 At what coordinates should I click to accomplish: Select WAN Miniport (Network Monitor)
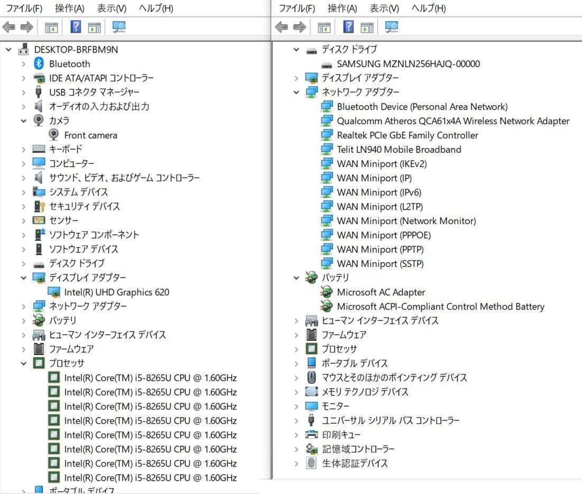407,221
